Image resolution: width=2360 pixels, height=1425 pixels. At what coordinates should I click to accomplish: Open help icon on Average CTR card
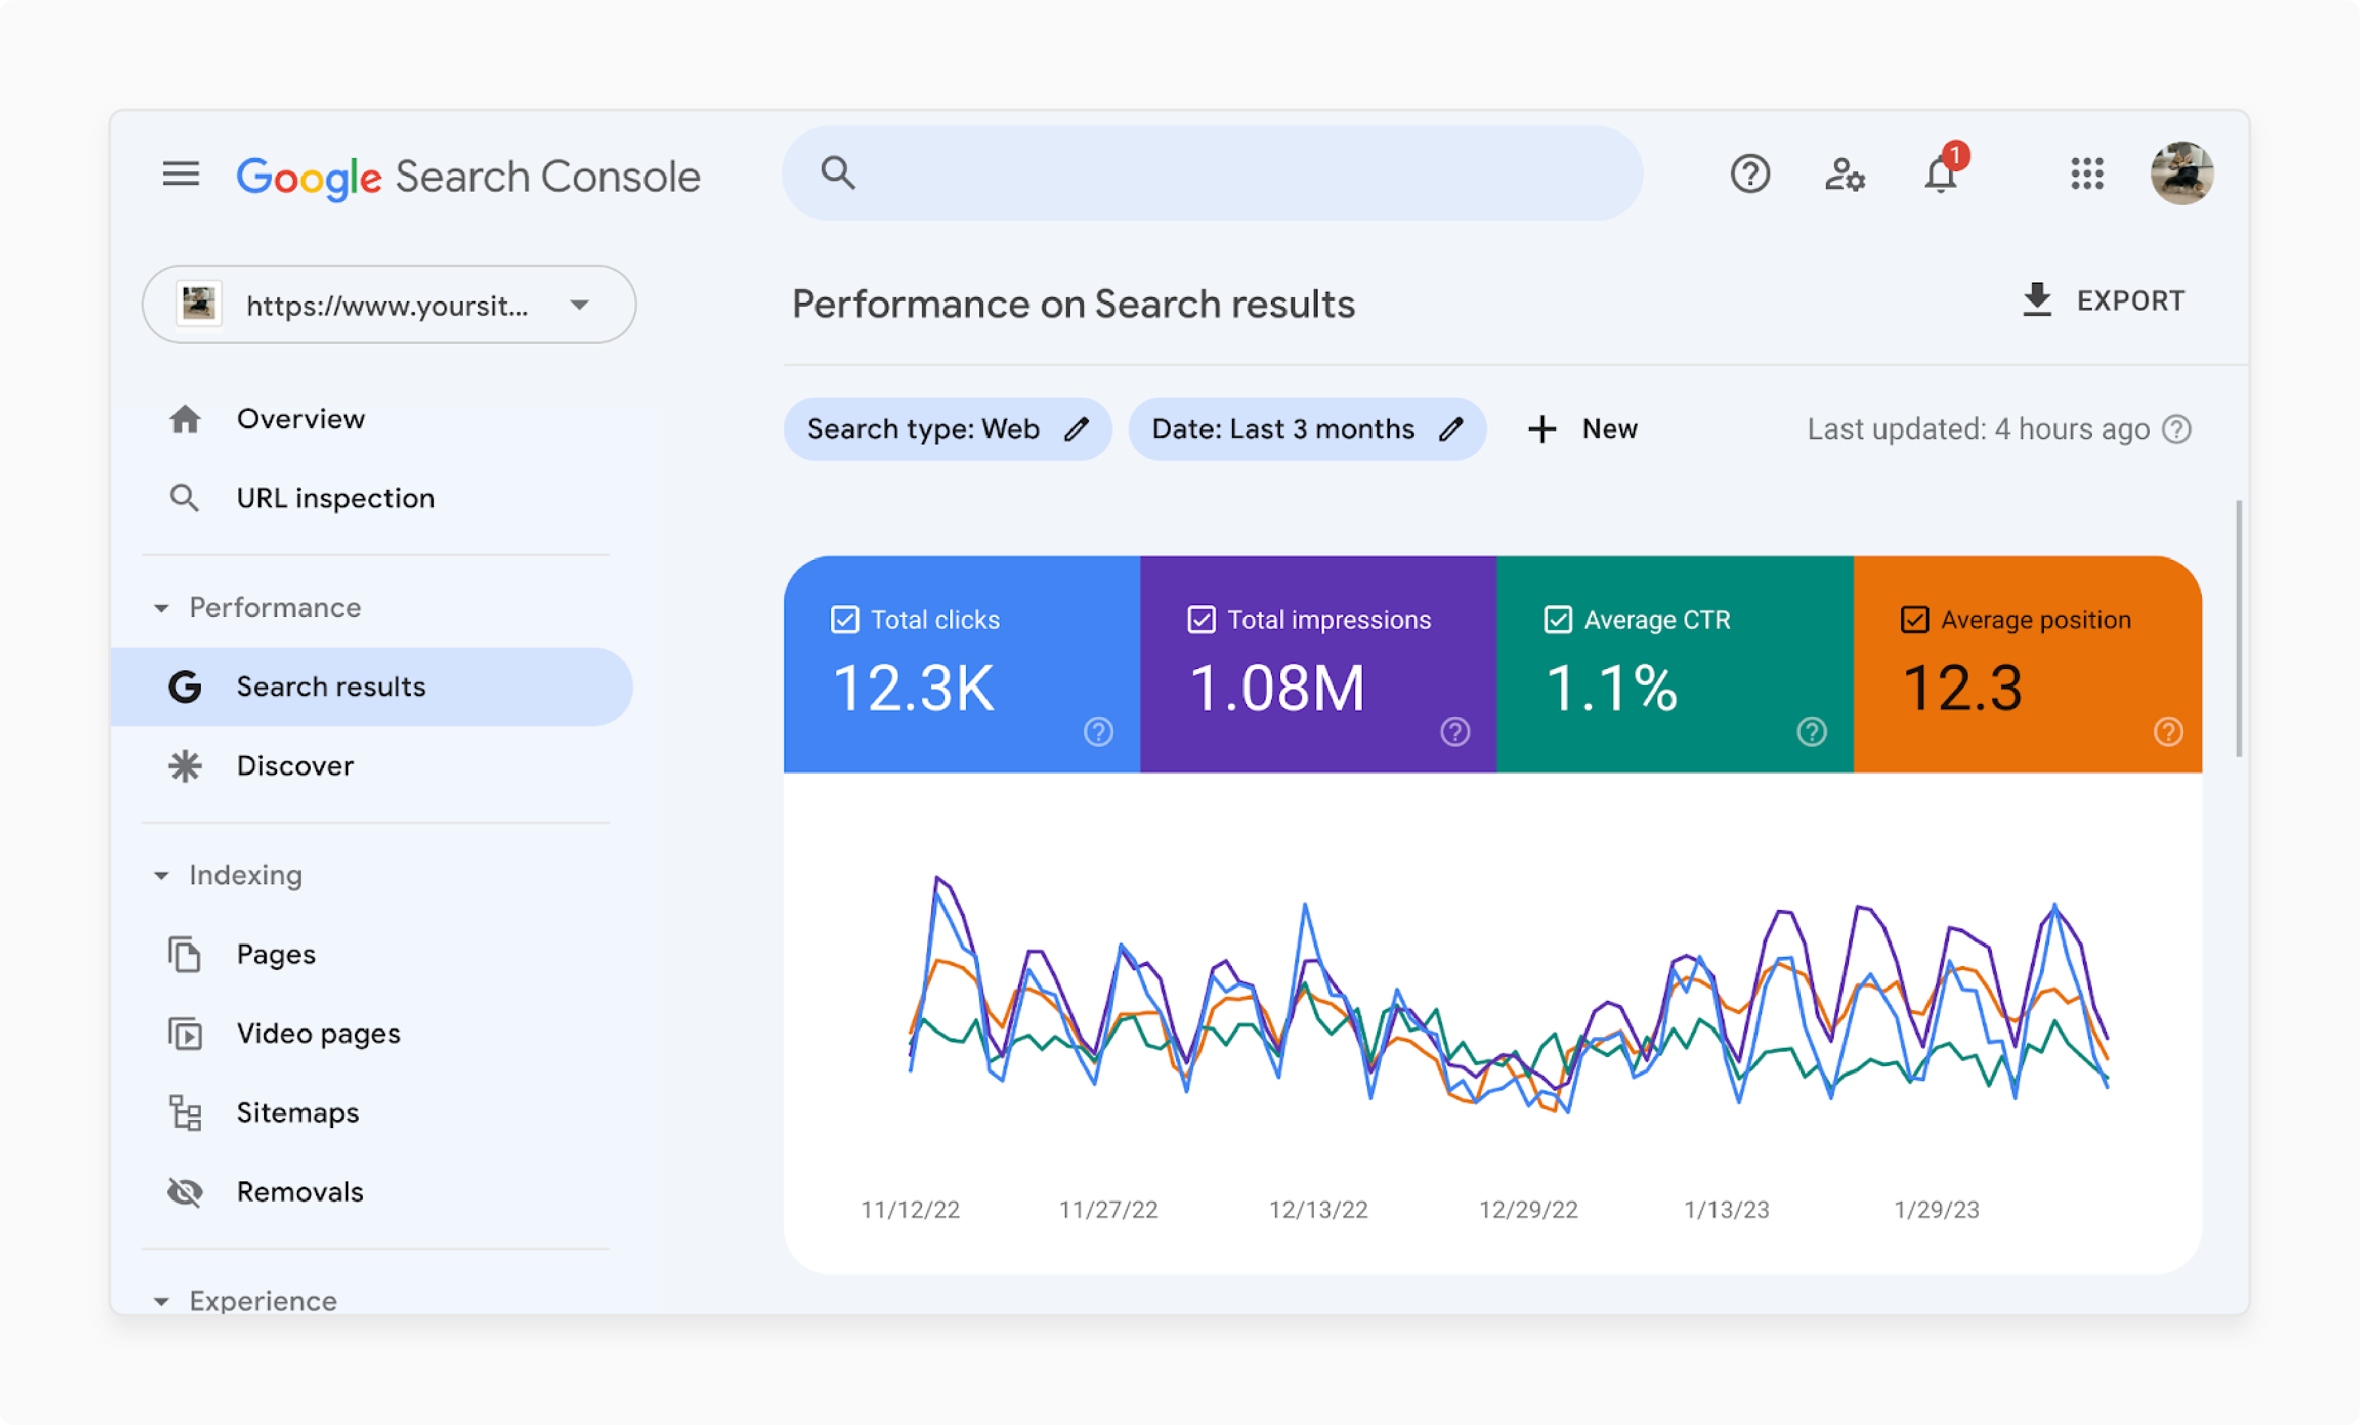(1811, 732)
